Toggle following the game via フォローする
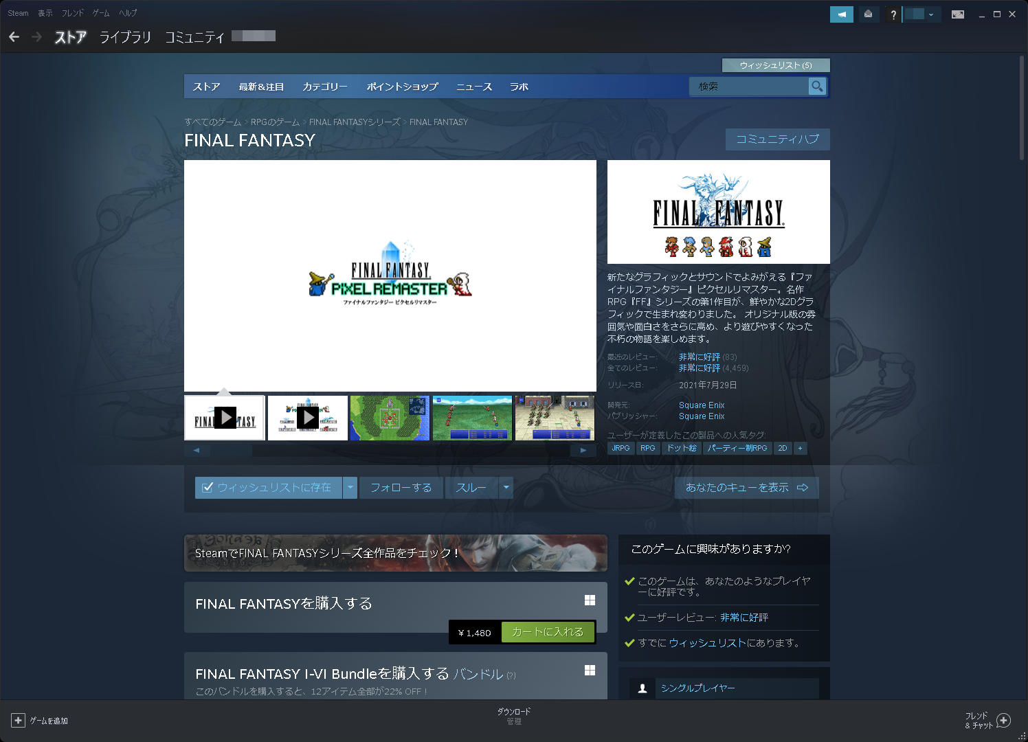1028x742 pixels. point(401,487)
